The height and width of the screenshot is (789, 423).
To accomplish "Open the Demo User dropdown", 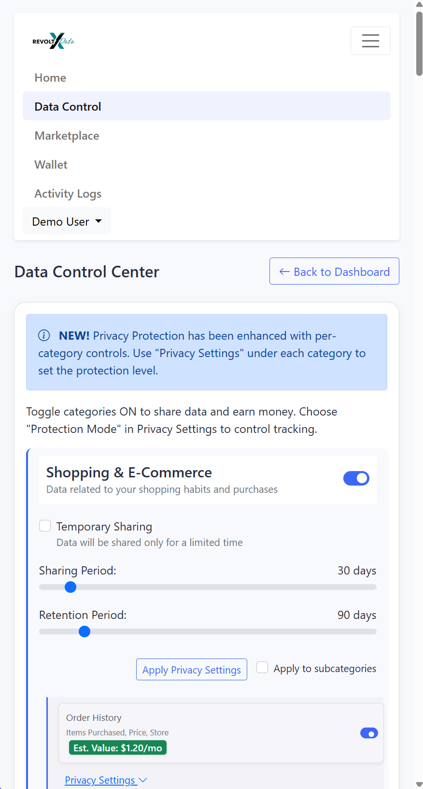I will (67, 221).
